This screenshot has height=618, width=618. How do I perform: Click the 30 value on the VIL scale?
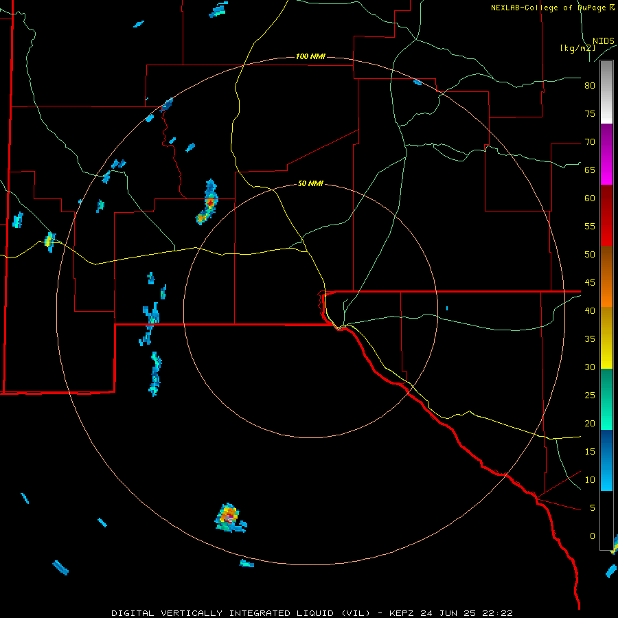pyautogui.click(x=590, y=367)
